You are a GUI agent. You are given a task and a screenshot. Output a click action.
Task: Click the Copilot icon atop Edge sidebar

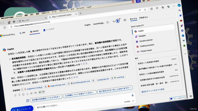tap(179, 5)
